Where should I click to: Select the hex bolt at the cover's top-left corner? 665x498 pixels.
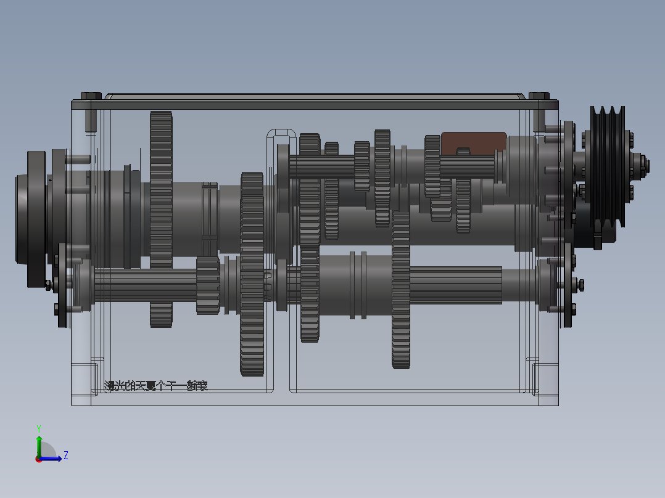(x=91, y=96)
